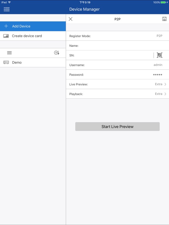Tap the Device Manager title

pos(84,9)
